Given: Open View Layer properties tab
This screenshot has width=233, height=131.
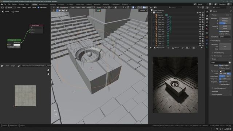Looking at the screenshot, I should 207,22.
